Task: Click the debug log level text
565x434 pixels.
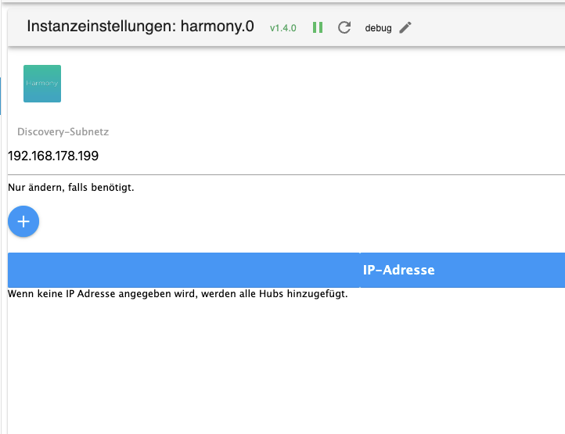Action: 378,28
